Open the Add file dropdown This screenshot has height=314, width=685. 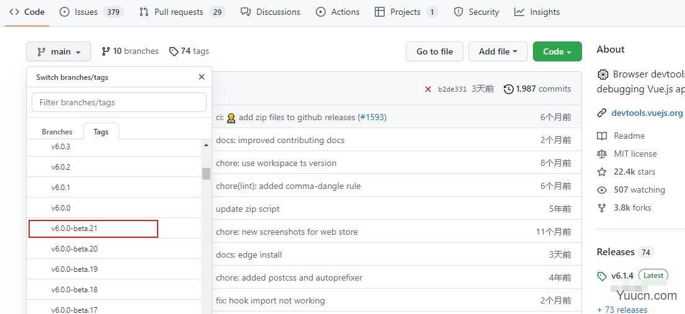point(498,51)
